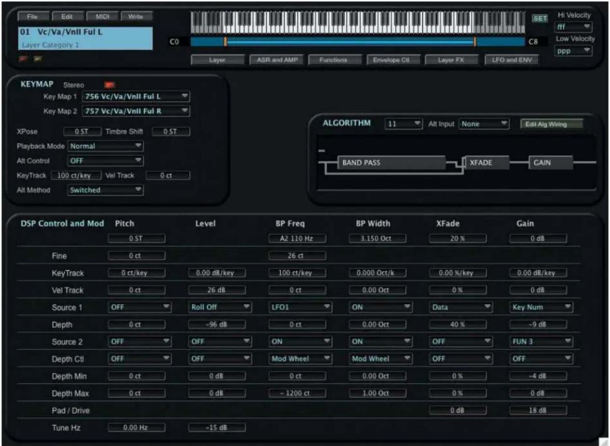The image size is (610, 446).
Task: Open the Hi Velocity dropdown
Action: click(x=574, y=27)
